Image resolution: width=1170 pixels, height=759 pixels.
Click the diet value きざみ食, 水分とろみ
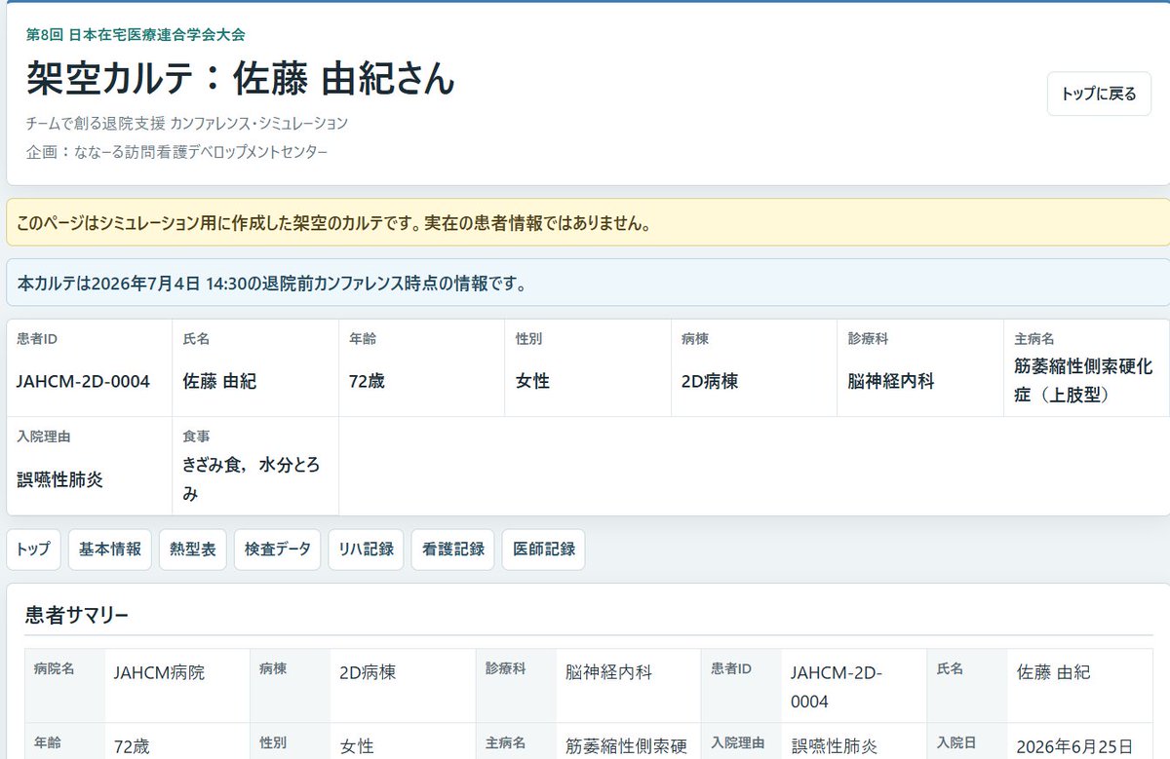(x=252, y=479)
